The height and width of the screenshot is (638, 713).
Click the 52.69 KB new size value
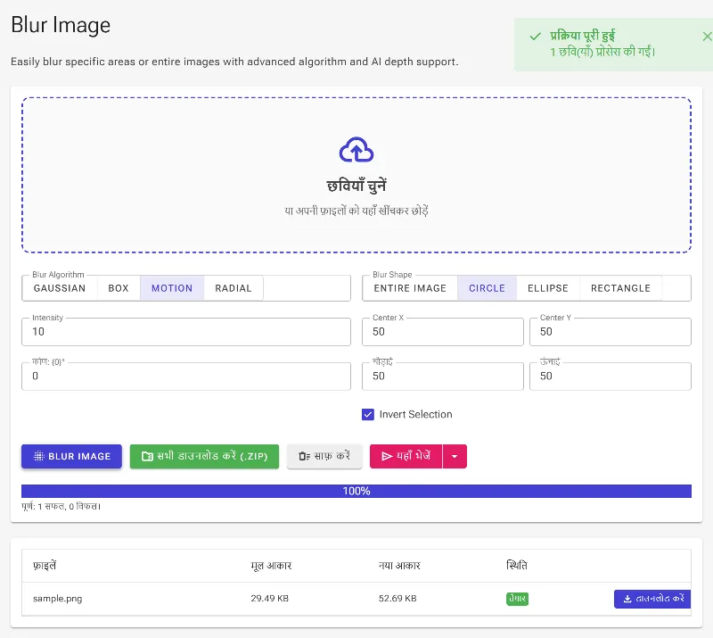coord(397,599)
